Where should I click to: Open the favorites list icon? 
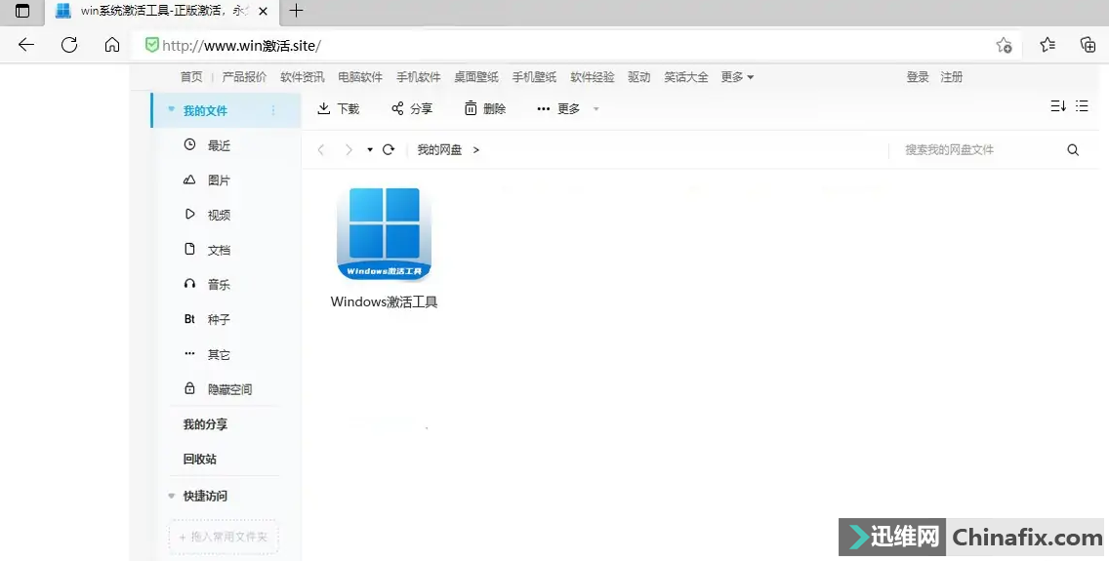1047,45
